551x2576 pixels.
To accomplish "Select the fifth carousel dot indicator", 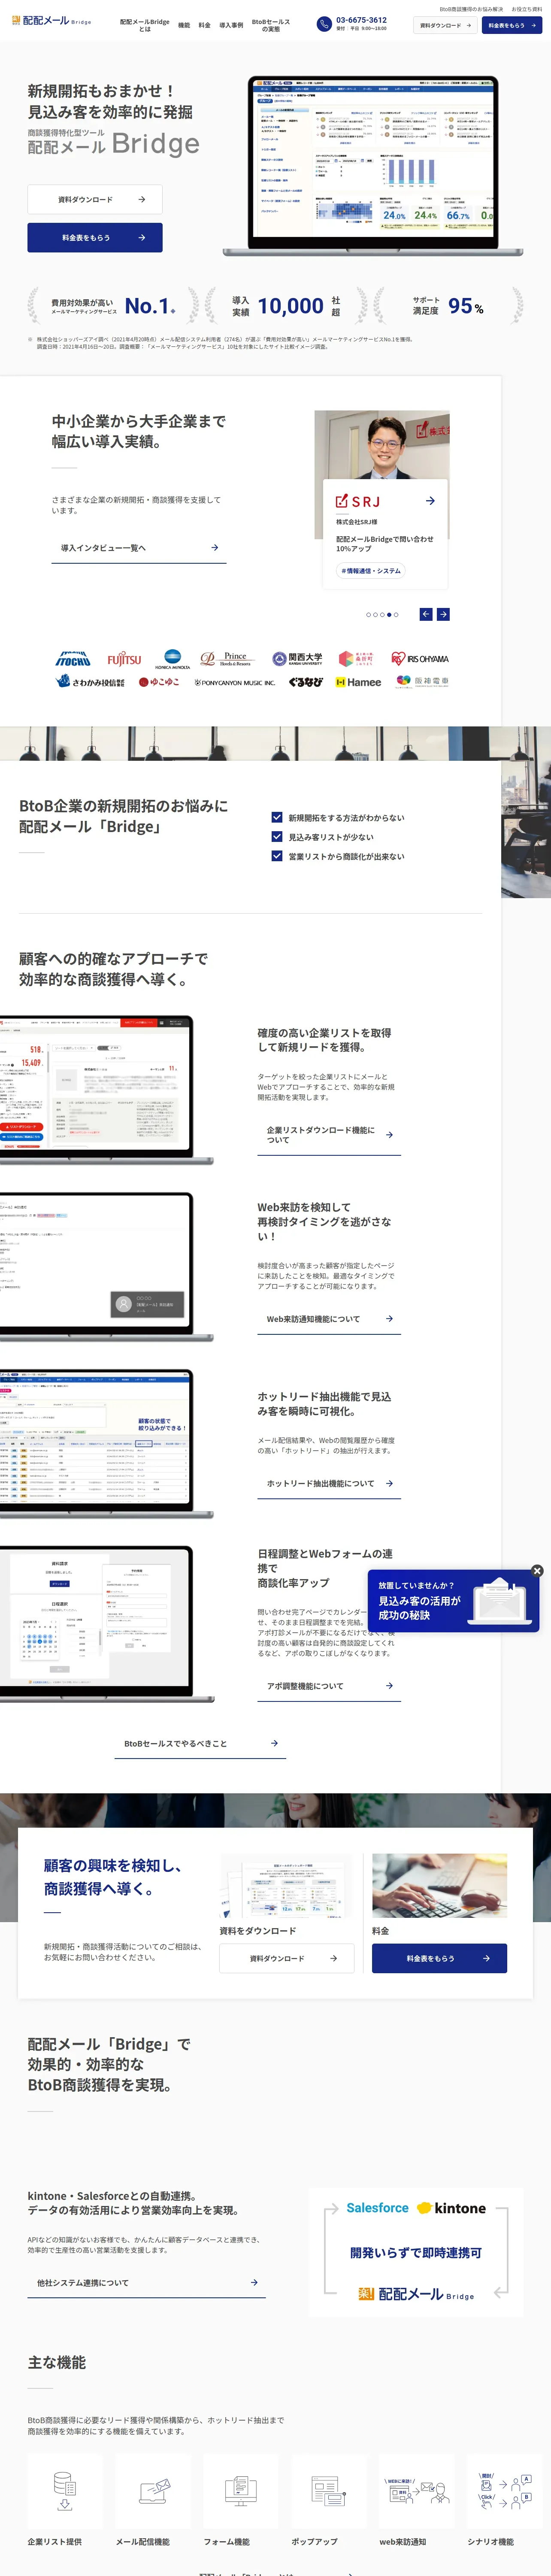I will (x=396, y=615).
